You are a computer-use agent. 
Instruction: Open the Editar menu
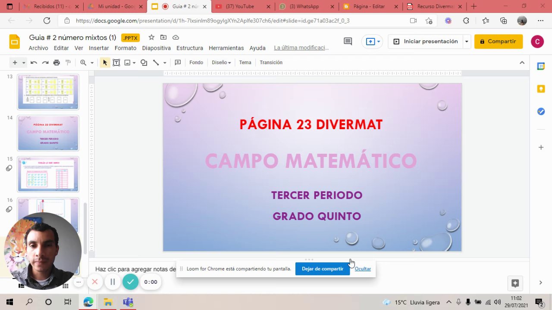coord(61,48)
